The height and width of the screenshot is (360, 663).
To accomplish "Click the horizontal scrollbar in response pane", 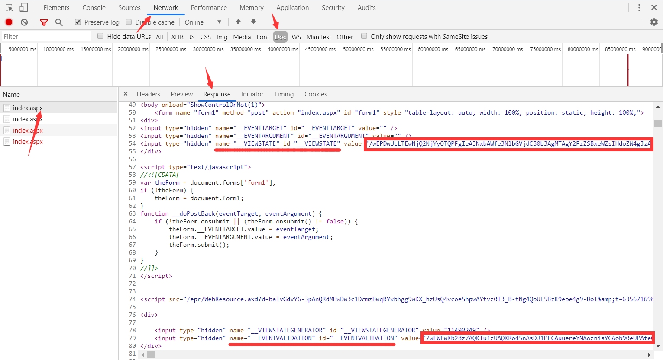I will [151, 354].
